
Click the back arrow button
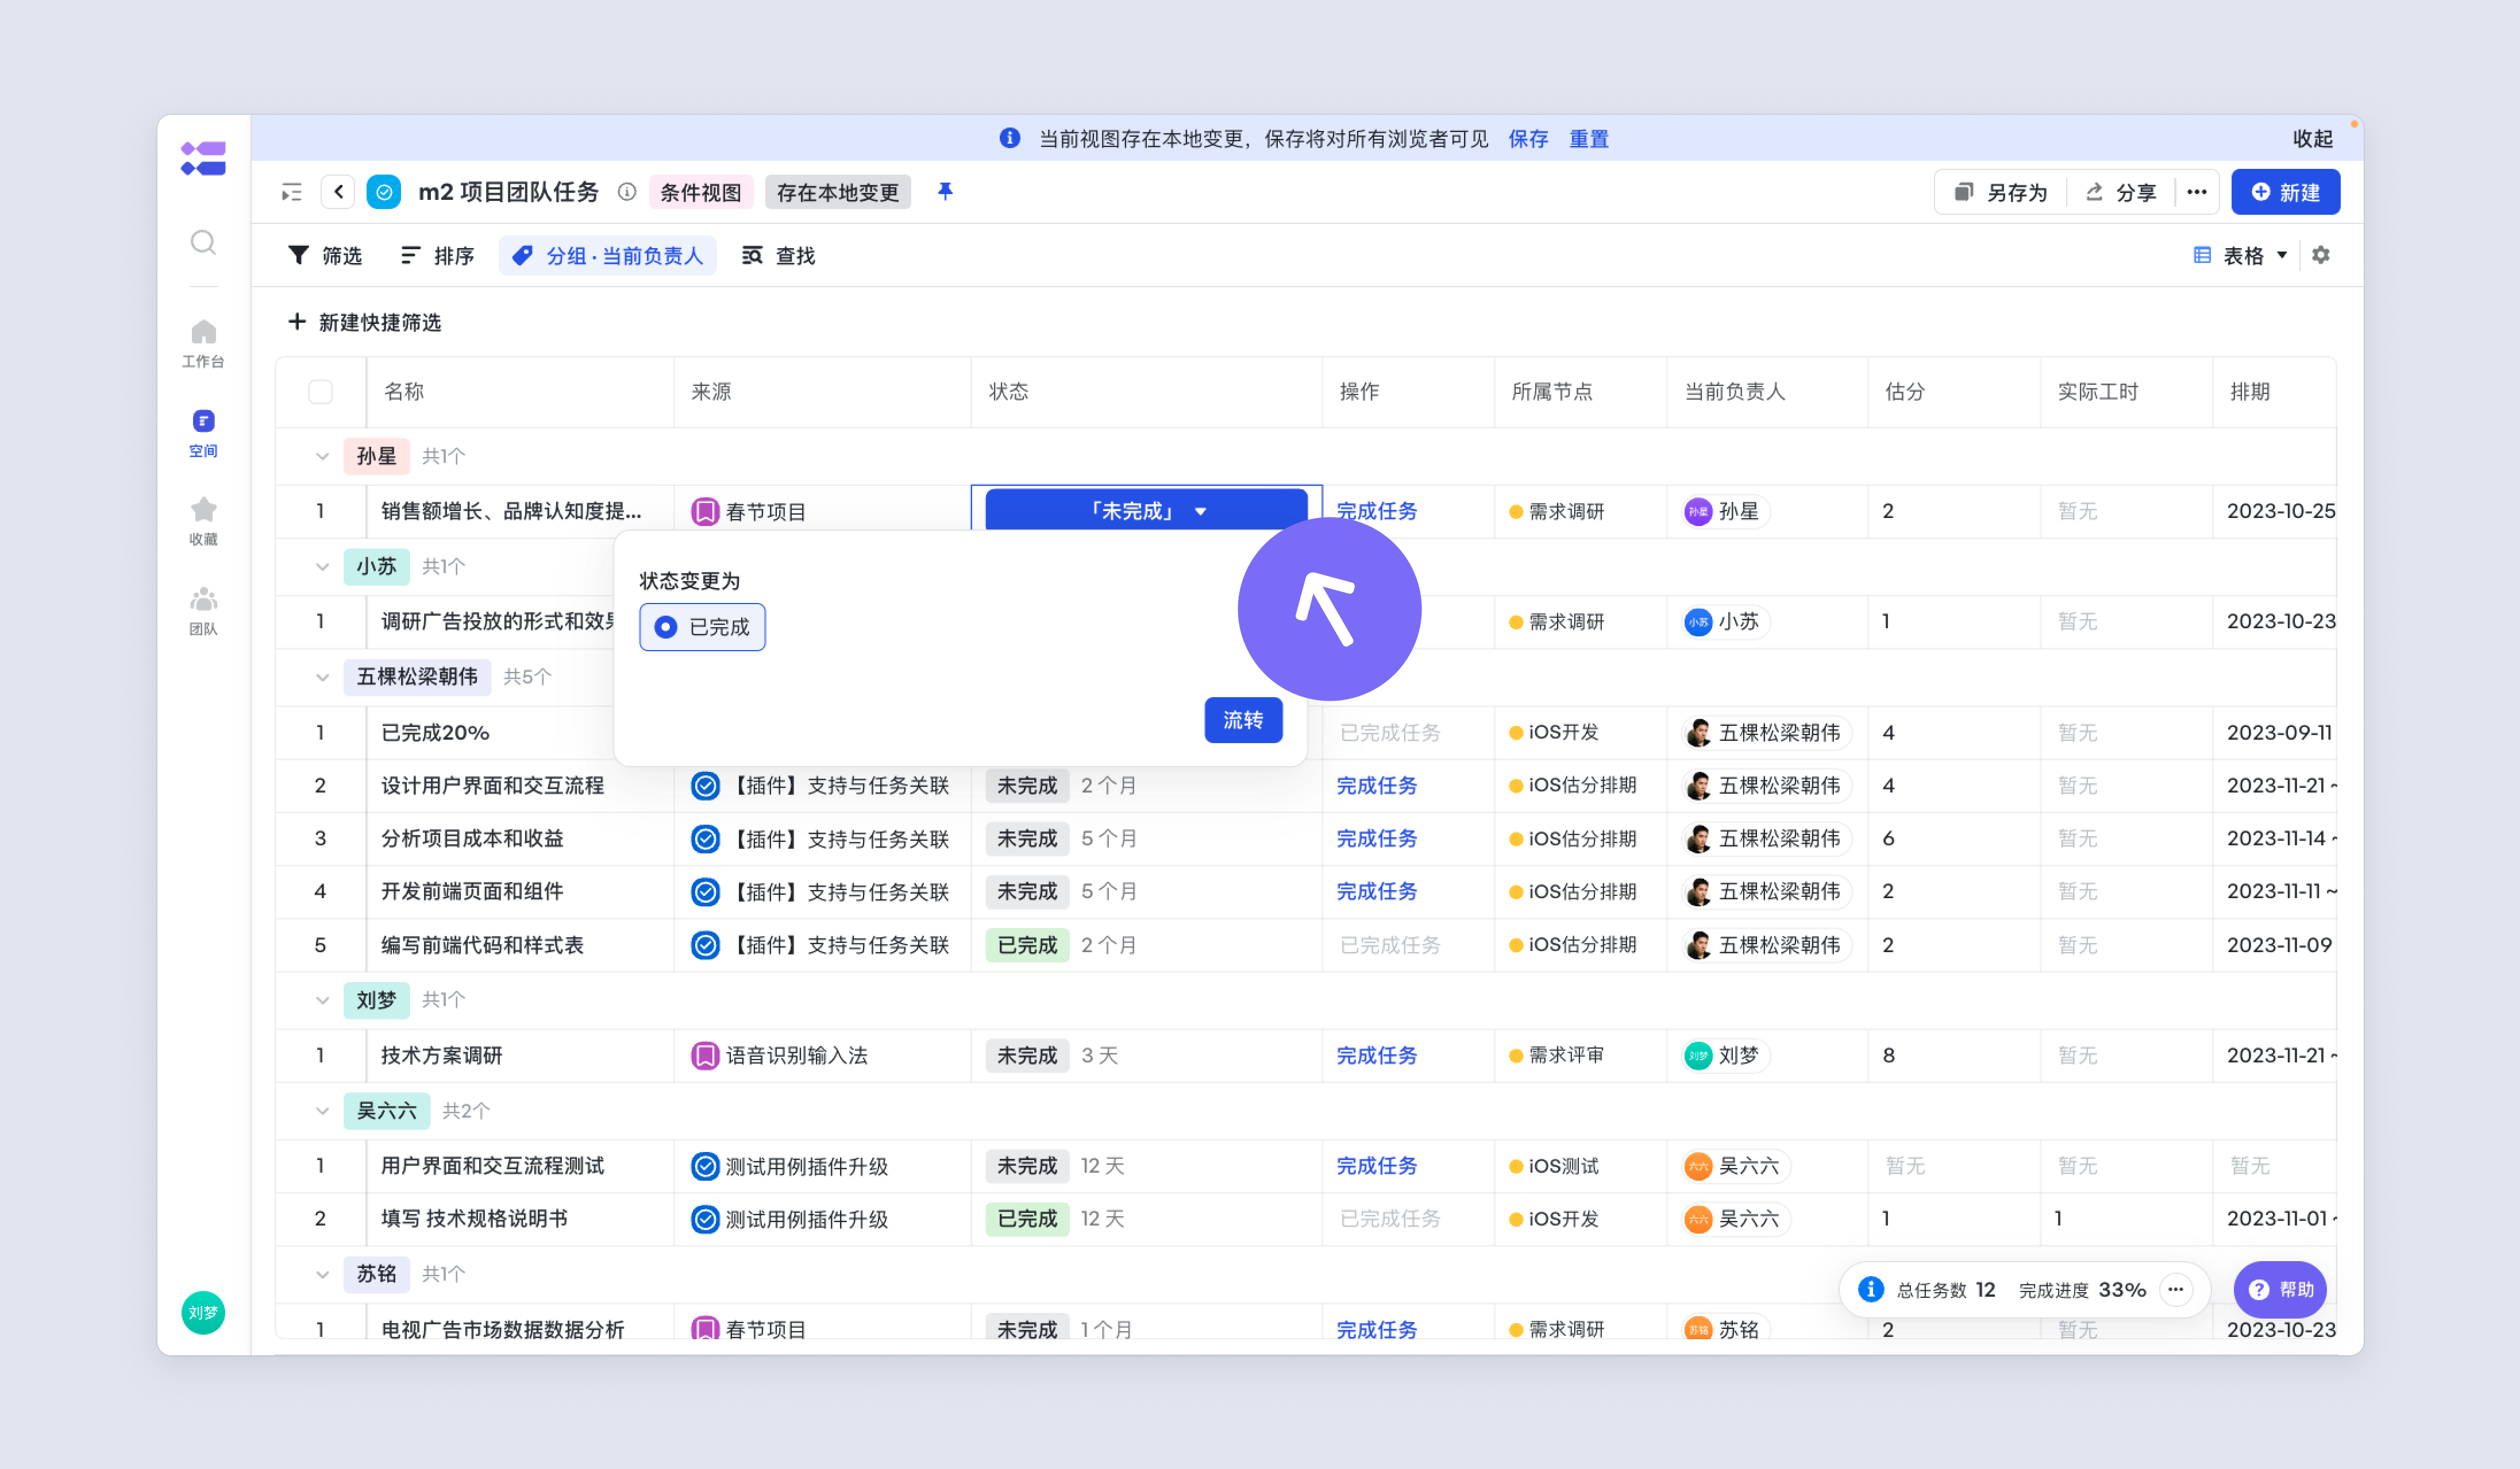[338, 192]
